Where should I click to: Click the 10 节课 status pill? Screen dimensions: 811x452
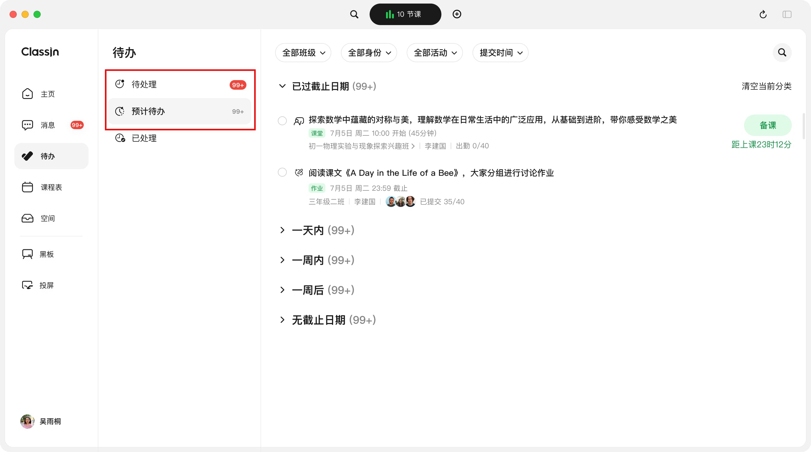[x=405, y=14]
